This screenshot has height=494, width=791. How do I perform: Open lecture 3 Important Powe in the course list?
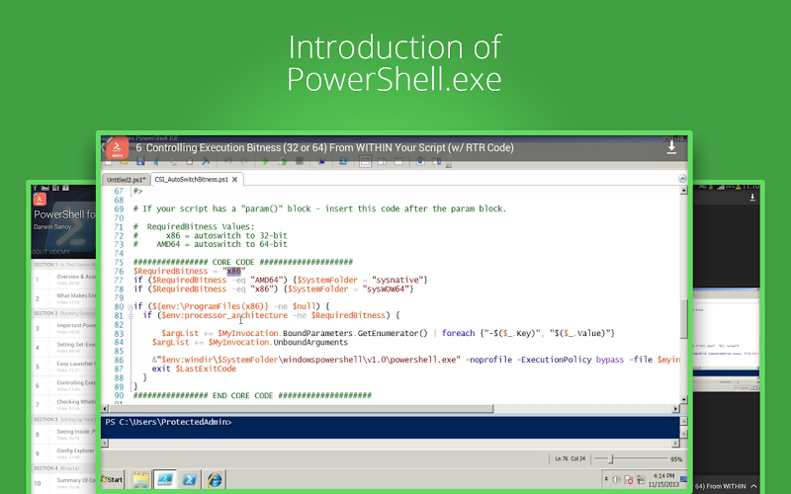click(63, 328)
